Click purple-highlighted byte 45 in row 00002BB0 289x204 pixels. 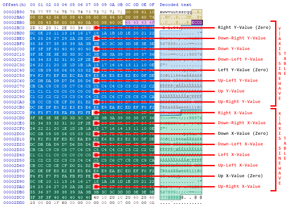(x=128, y=22)
